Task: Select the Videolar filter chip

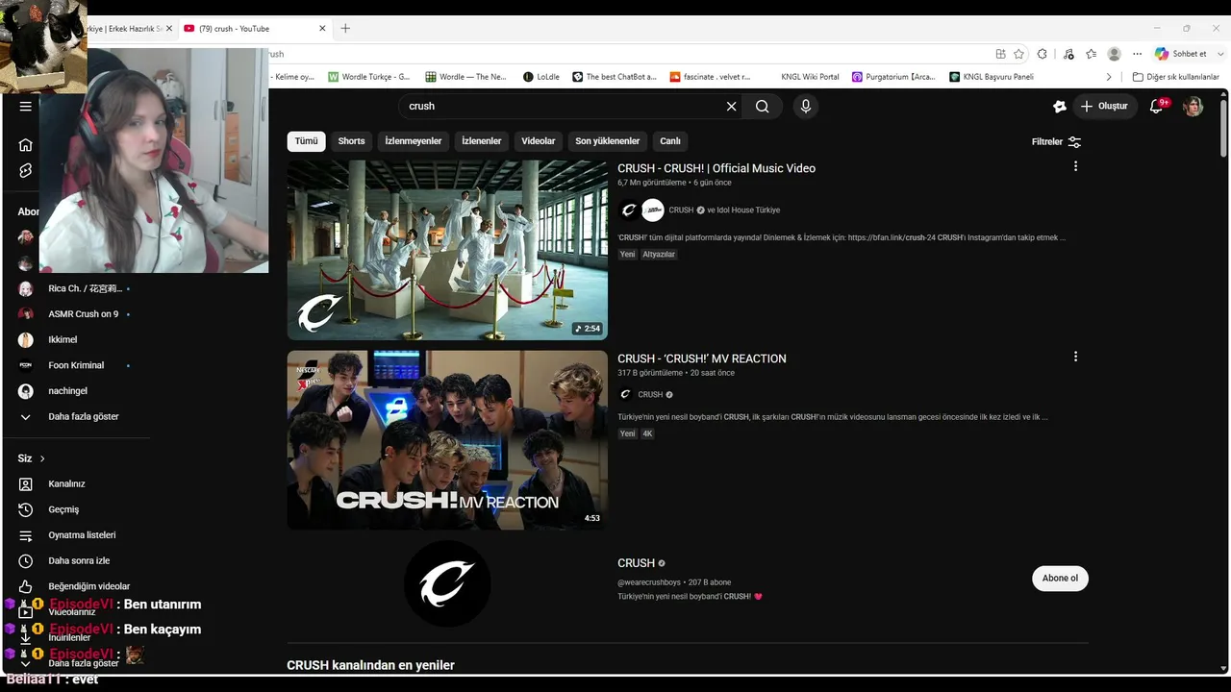Action: coord(539,141)
